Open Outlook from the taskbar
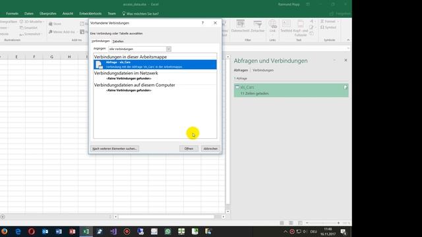This screenshot has width=422, height=237. pyautogui.click(x=45, y=231)
